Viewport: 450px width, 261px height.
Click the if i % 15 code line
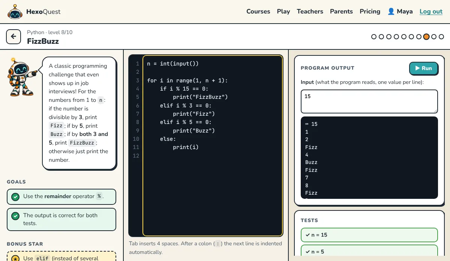click(184, 89)
